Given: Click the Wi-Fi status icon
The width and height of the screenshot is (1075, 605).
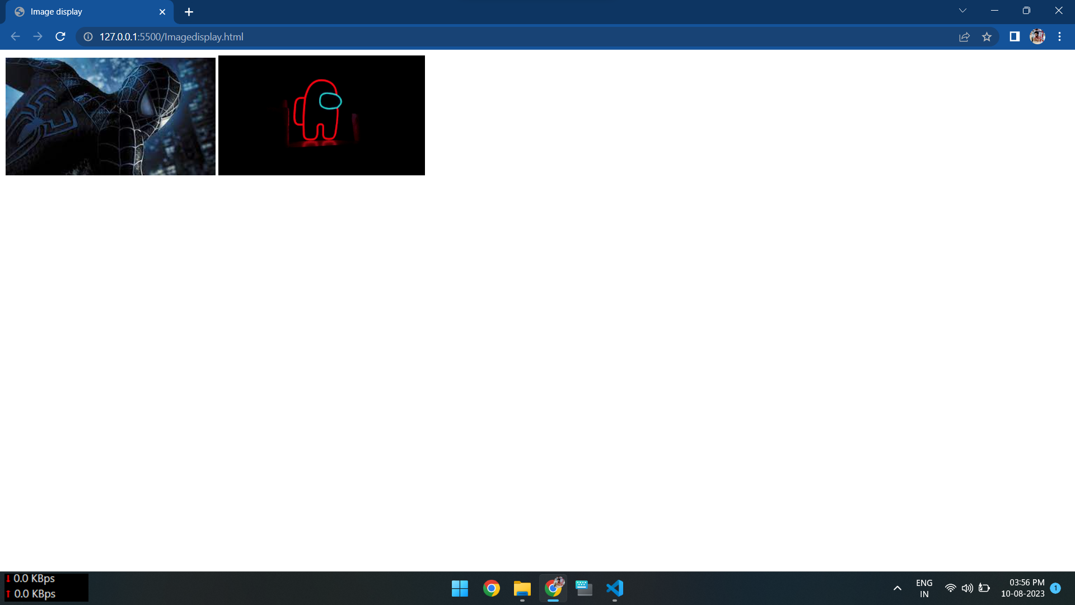Looking at the screenshot, I should tap(951, 588).
